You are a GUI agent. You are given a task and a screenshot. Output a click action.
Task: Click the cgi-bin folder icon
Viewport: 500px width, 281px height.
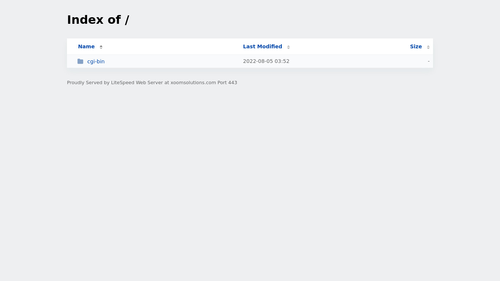pyautogui.click(x=80, y=61)
